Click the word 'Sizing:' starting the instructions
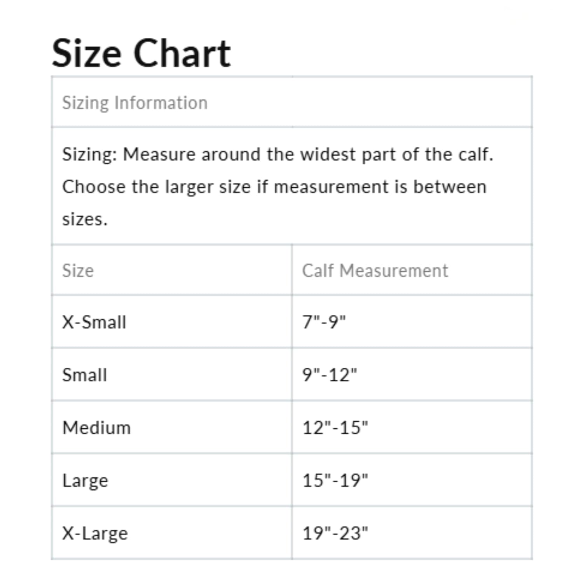Screen dimensions: 583x583 click(89, 154)
